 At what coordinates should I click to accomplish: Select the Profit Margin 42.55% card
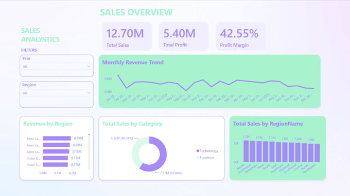(x=240, y=36)
